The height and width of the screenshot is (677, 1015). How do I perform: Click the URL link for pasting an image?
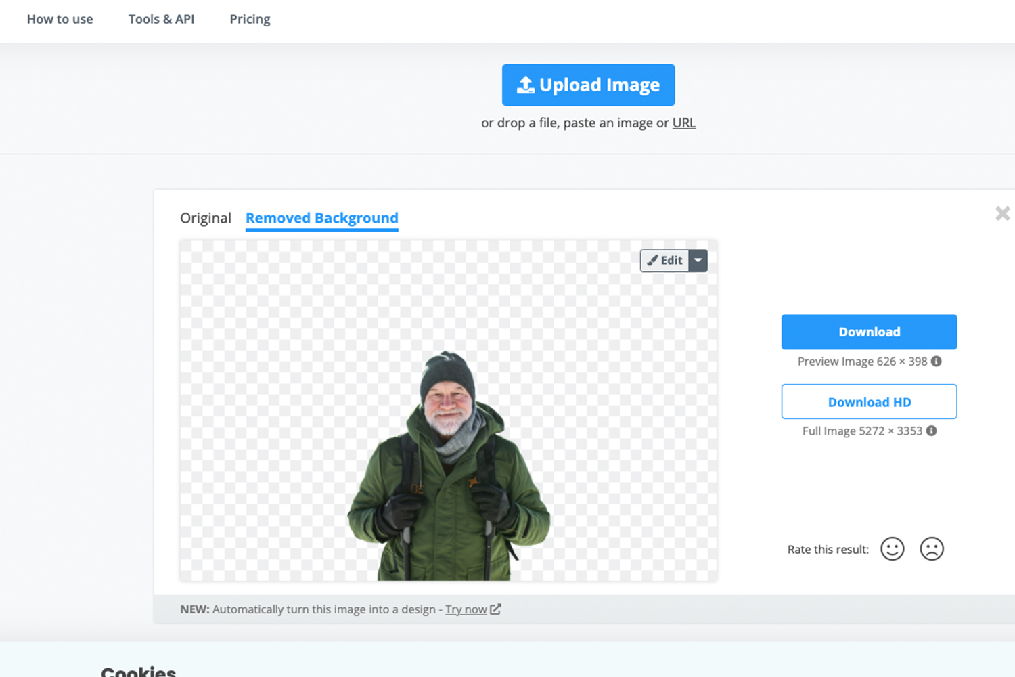click(x=684, y=123)
